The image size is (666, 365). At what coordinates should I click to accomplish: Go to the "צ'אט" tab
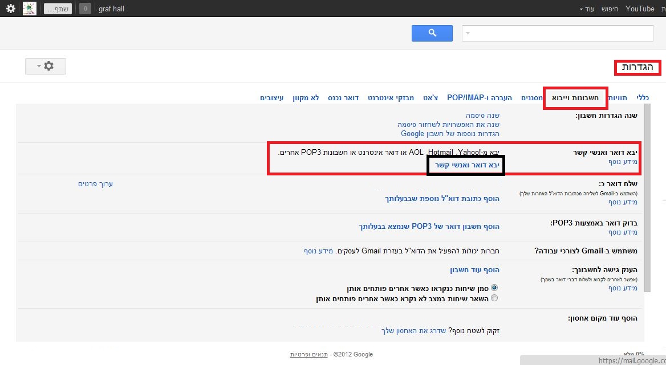[x=431, y=98]
